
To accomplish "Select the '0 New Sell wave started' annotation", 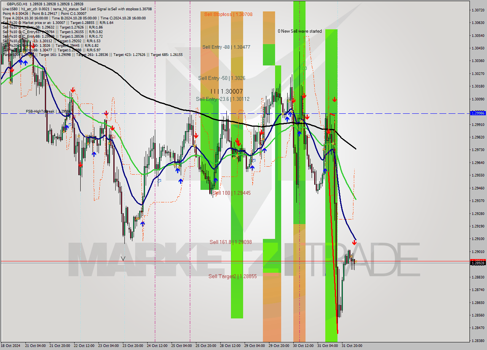I will [299, 31].
